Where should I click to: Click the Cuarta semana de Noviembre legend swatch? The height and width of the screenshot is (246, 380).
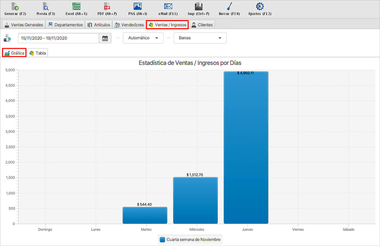click(x=162, y=240)
